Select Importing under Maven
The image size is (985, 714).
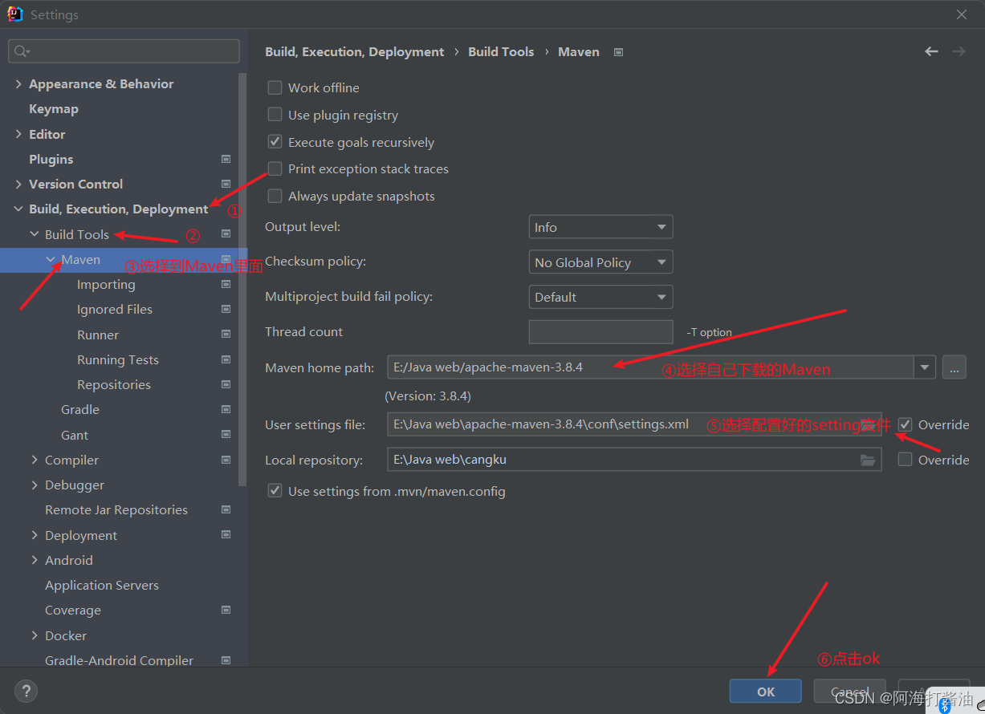click(x=106, y=284)
